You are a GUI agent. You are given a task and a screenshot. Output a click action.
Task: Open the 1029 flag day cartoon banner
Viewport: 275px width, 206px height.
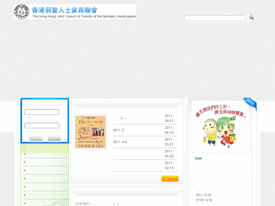(220, 126)
